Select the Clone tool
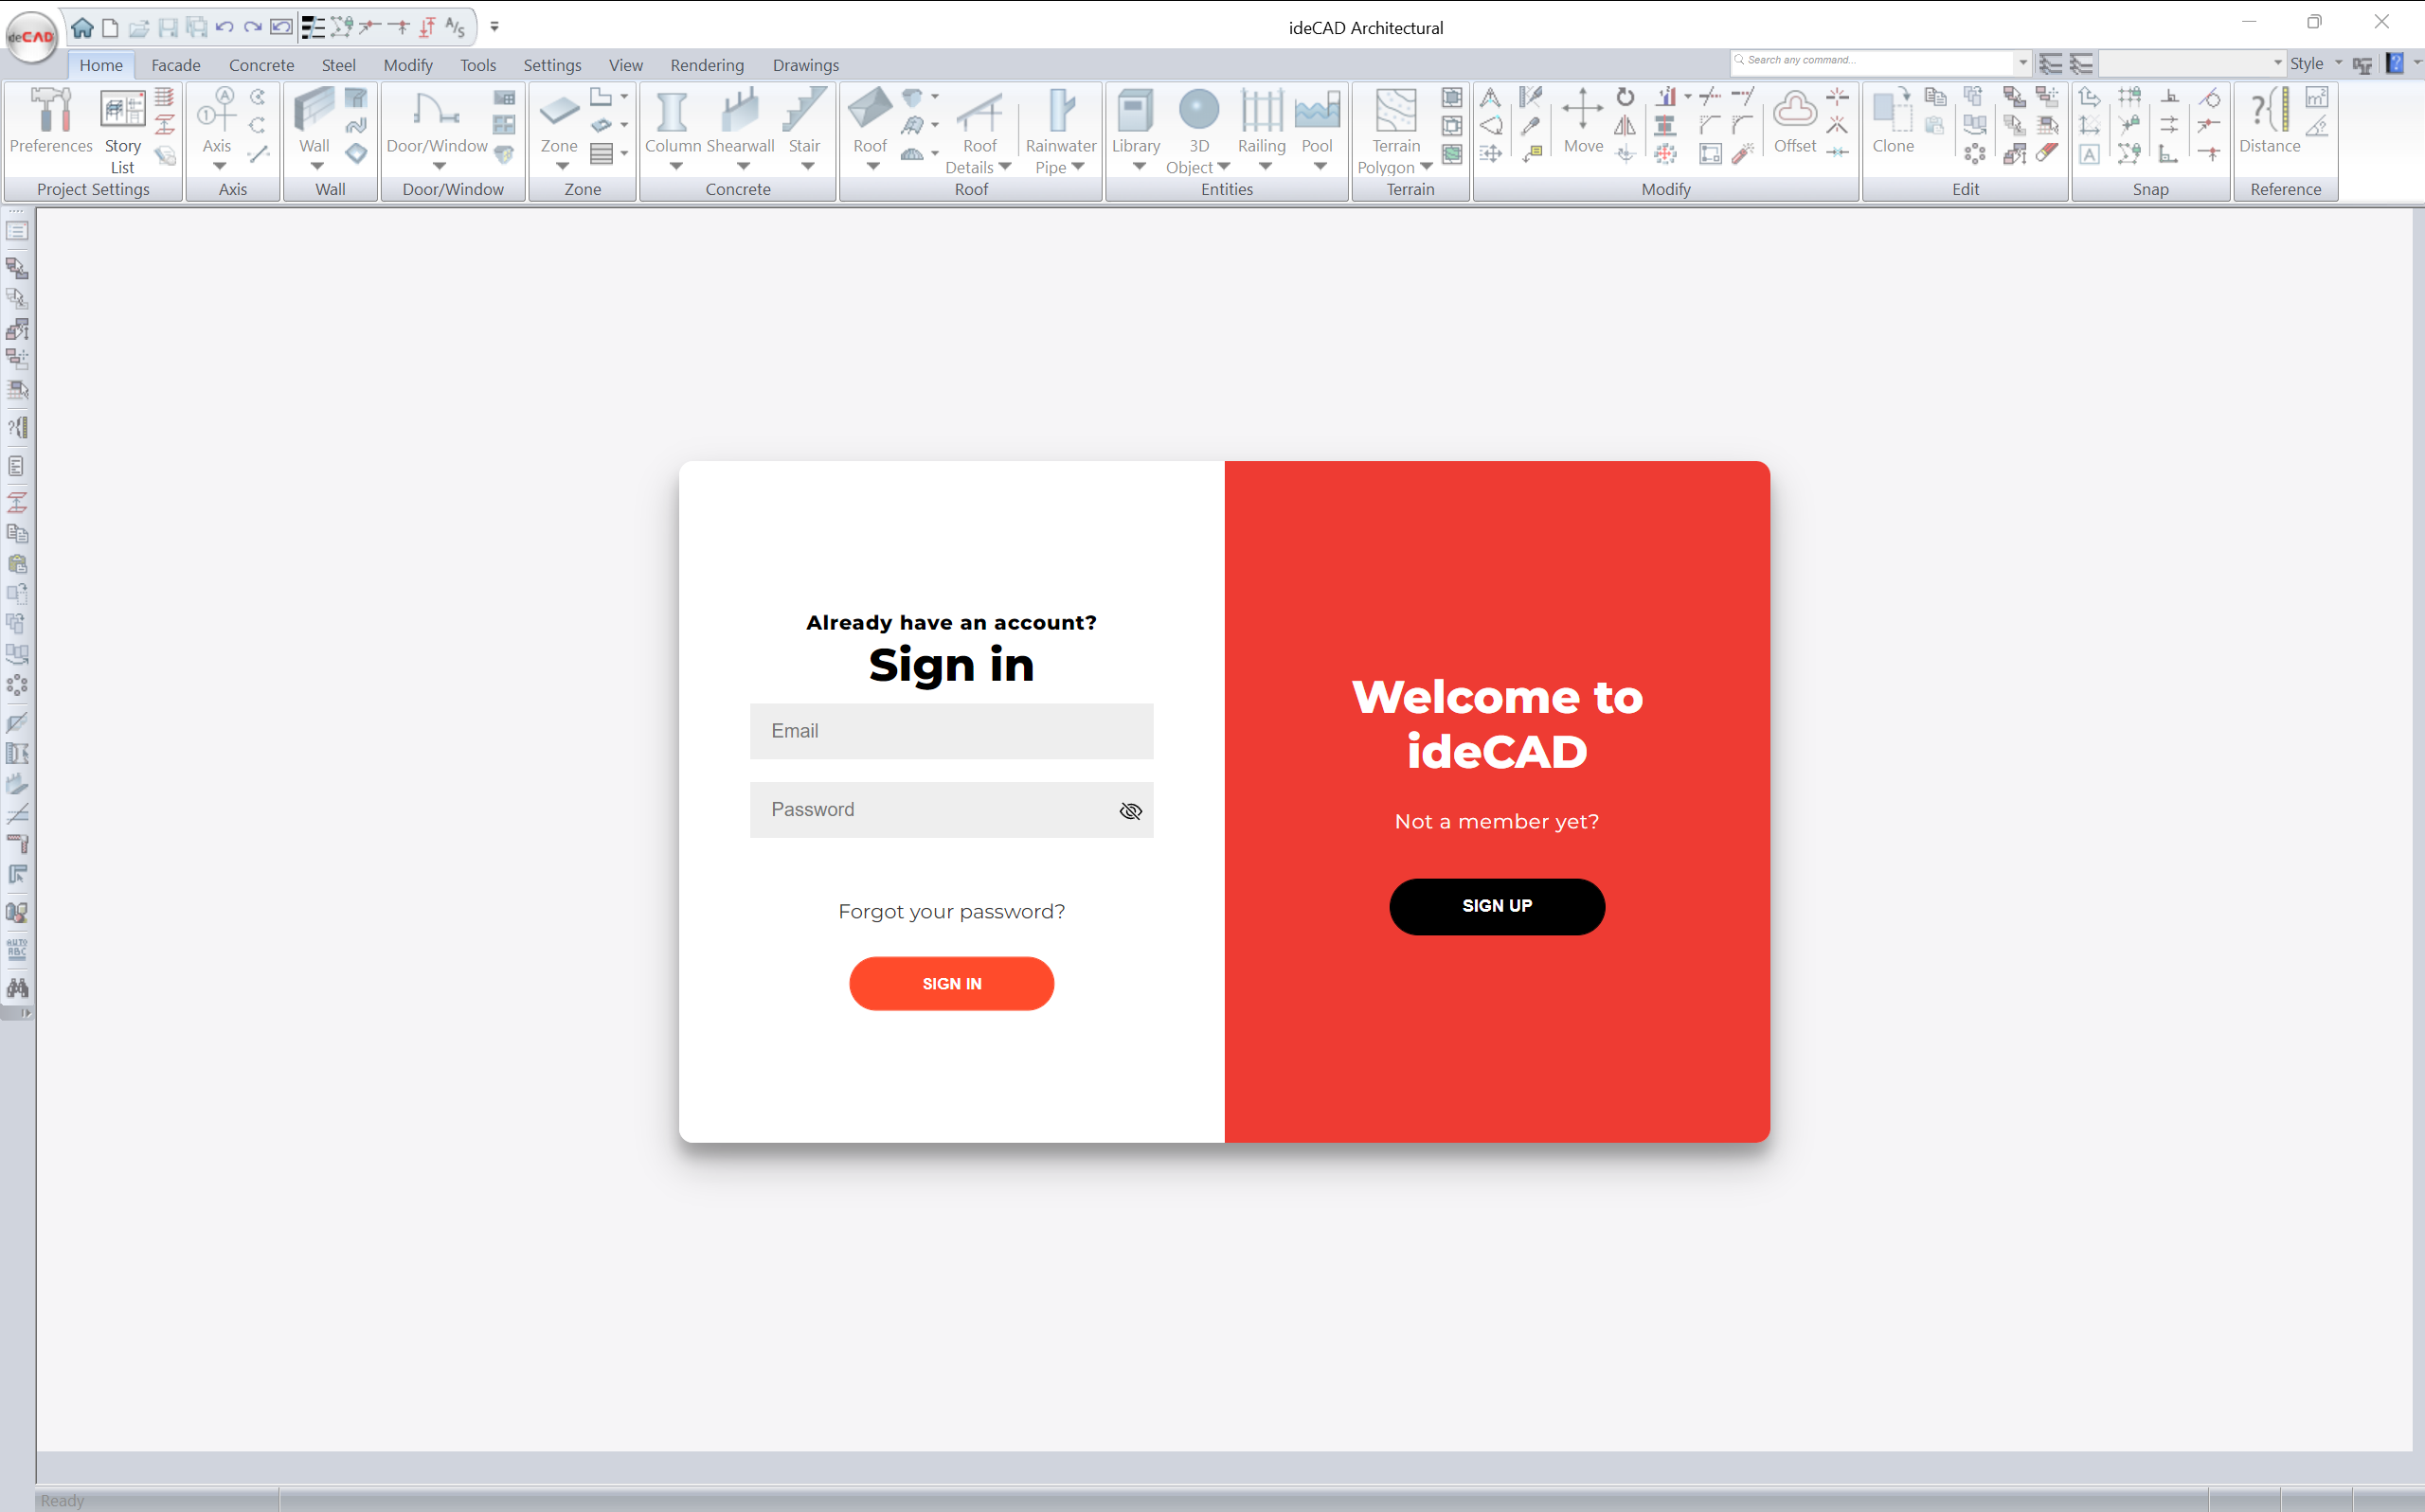The height and width of the screenshot is (1512, 2425). pyautogui.click(x=1893, y=121)
